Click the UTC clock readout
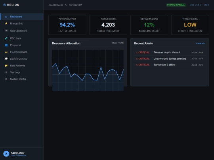 click(x=199, y=5)
